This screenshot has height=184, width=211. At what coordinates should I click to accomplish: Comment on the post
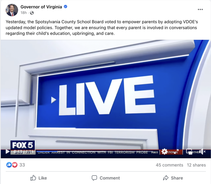[x=106, y=178]
